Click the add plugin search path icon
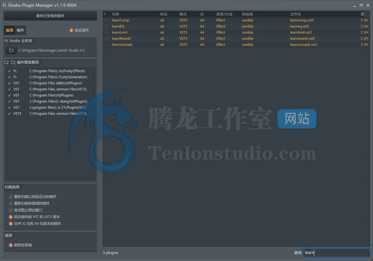Viewport: 373px width, 261px height. 6,62
